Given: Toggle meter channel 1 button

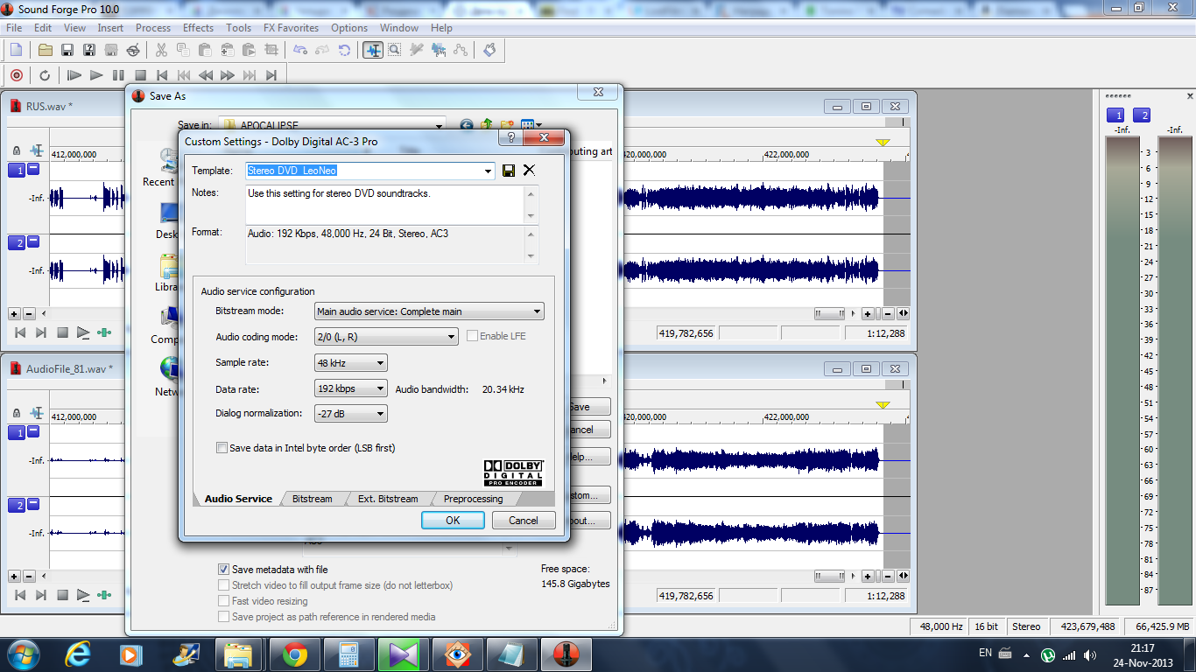Looking at the screenshot, I should [x=1115, y=115].
